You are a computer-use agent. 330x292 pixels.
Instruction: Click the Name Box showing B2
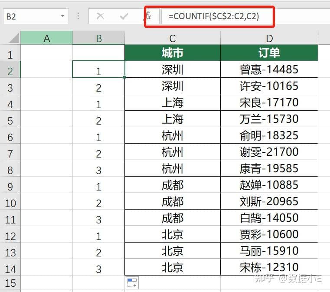tap(30, 16)
